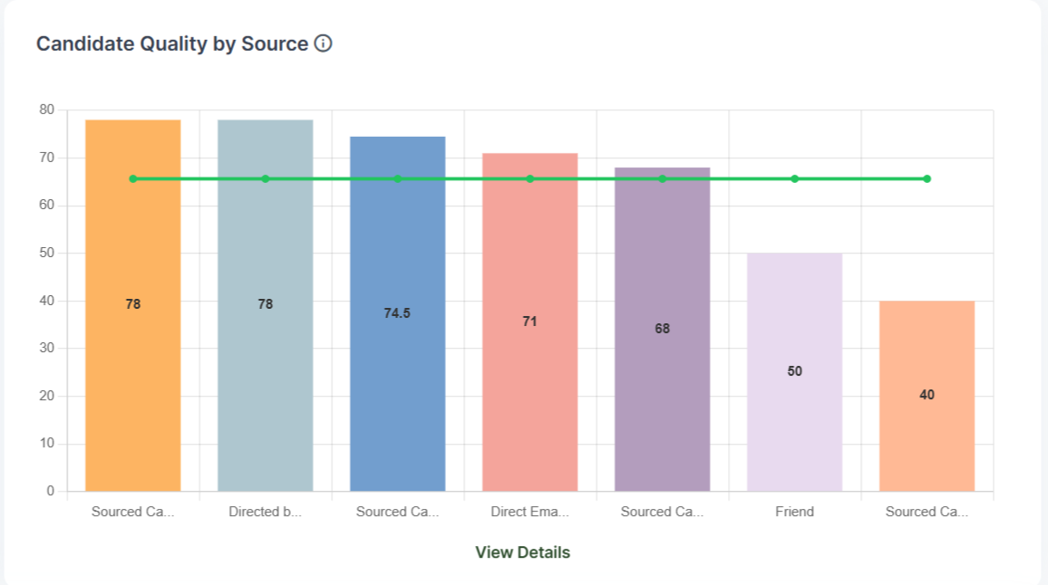1048x585 pixels.
Task: Select the green line point on the purple 68 bar
Action: [x=663, y=178]
